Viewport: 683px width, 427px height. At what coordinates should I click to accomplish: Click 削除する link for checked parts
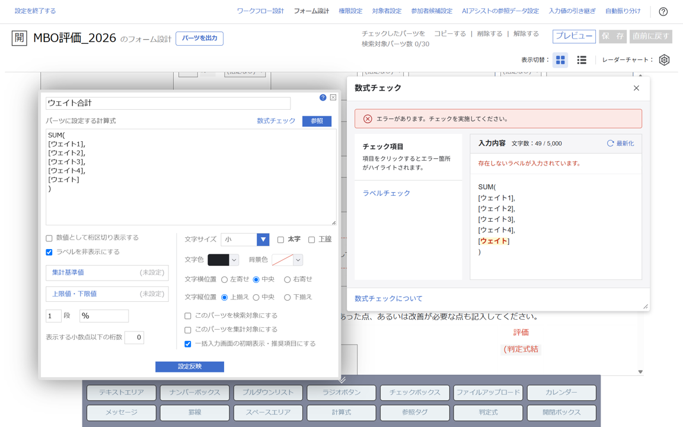click(490, 34)
